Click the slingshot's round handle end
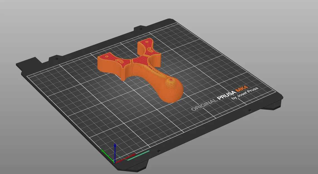This screenshot has width=318, height=174. [x=171, y=90]
